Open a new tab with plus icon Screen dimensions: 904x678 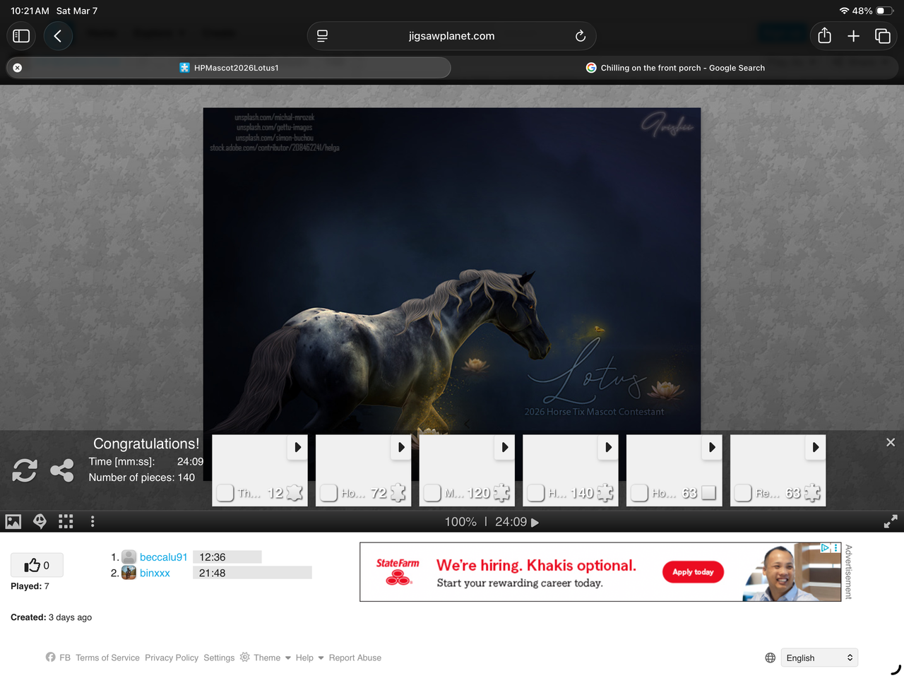coord(853,36)
